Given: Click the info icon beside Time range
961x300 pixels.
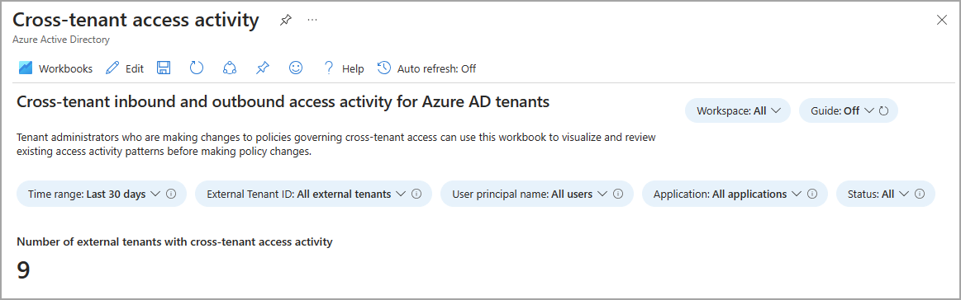Looking at the screenshot, I should tap(172, 194).
